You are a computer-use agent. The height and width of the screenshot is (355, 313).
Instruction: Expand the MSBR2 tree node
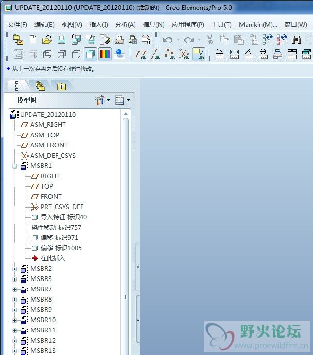click(x=15, y=269)
